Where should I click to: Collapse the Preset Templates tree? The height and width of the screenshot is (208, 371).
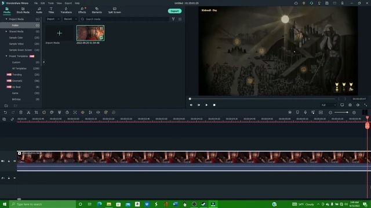pyautogui.click(x=6, y=56)
